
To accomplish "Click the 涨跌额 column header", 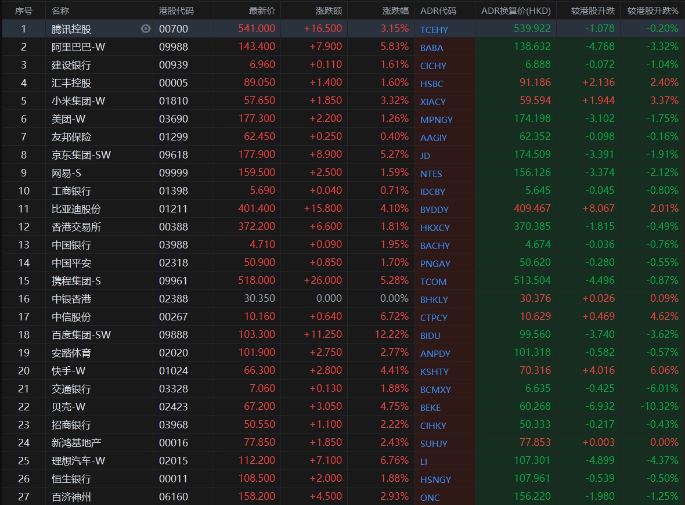I will coord(329,11).
